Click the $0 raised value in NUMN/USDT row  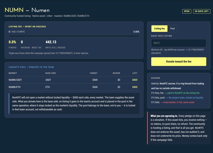pos(119,80)
